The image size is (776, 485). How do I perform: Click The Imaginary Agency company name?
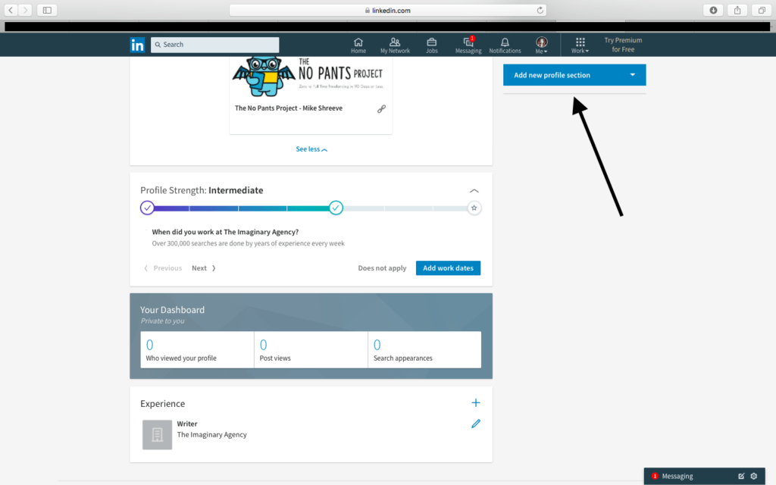pos(212,434)
